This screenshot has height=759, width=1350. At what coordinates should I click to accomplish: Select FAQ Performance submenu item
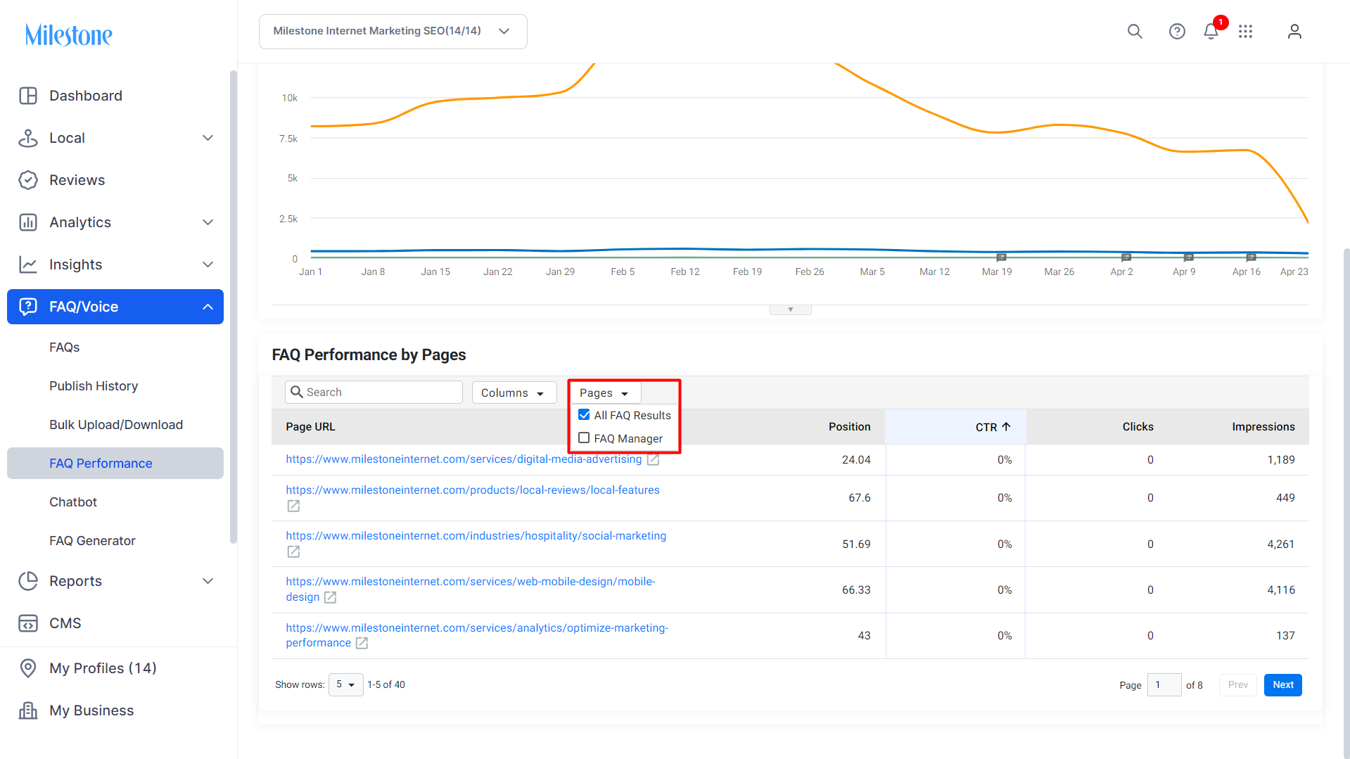[x=115, y=464]
